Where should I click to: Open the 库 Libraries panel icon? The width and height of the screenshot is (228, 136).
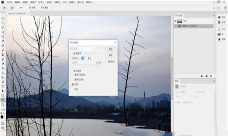(219, 34)
